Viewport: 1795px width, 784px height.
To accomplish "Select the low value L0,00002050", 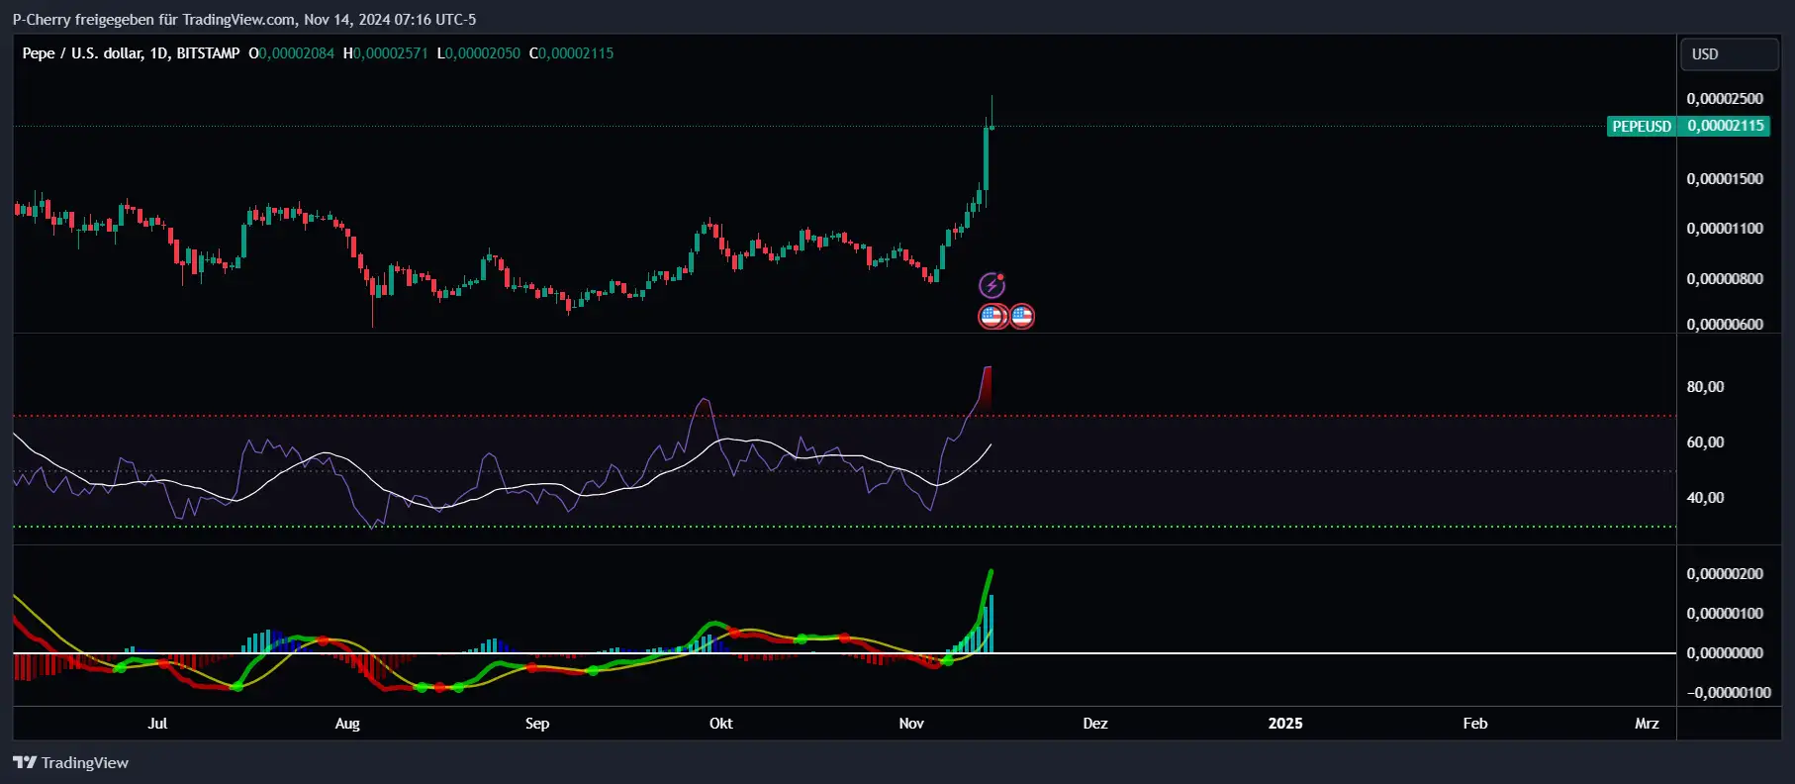I will pyautogui.click(x=478, y=53).
